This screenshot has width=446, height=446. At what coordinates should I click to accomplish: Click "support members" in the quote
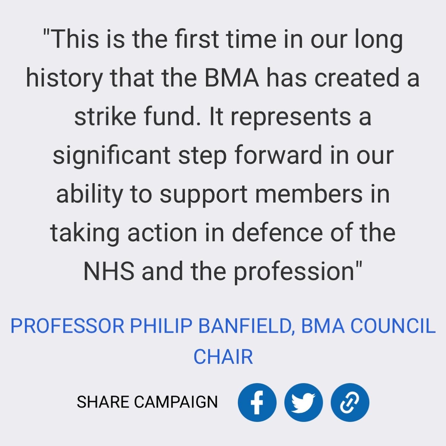point(261,194)
